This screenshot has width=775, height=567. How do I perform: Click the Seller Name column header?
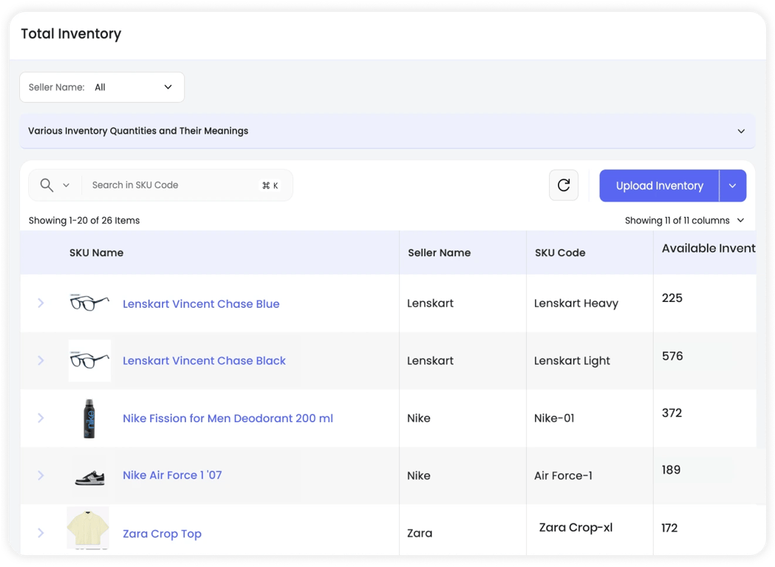(x=439, y=253)
